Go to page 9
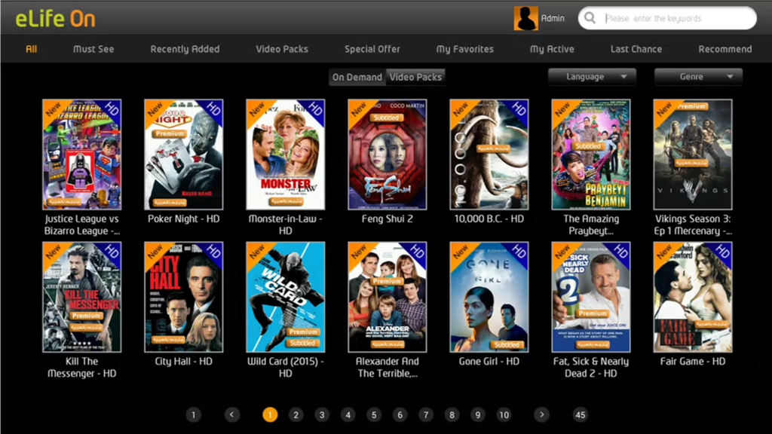The width and height of the screenshot is (772, 434). coord(477,415)
